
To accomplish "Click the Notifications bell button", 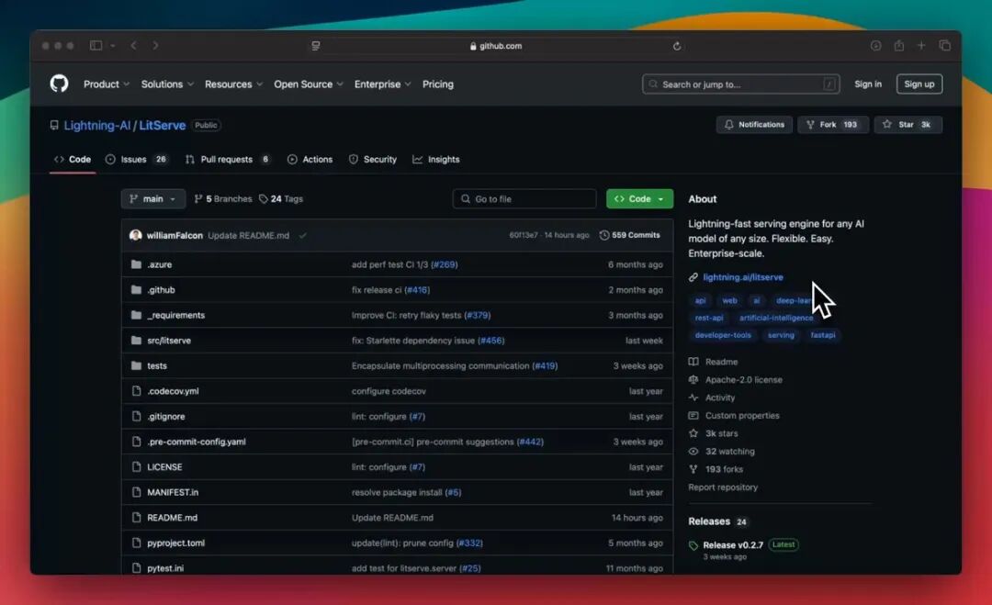I will tap(754, 125).
